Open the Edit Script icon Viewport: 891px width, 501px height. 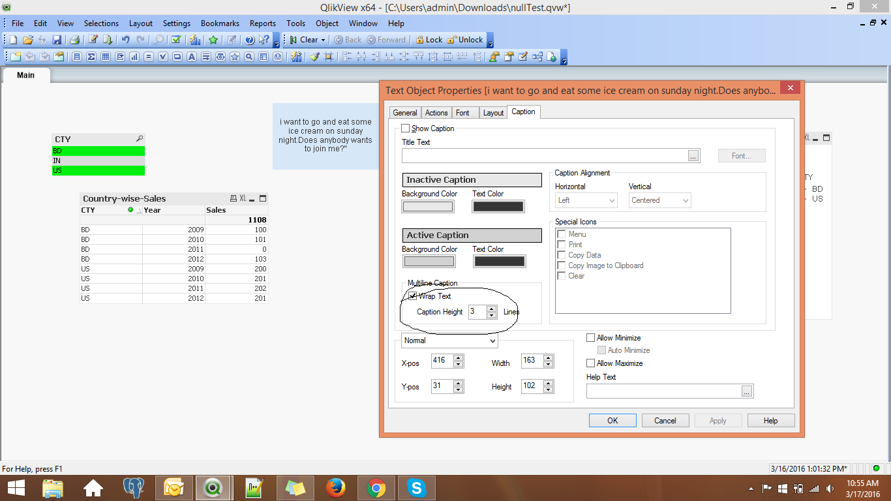93,40
